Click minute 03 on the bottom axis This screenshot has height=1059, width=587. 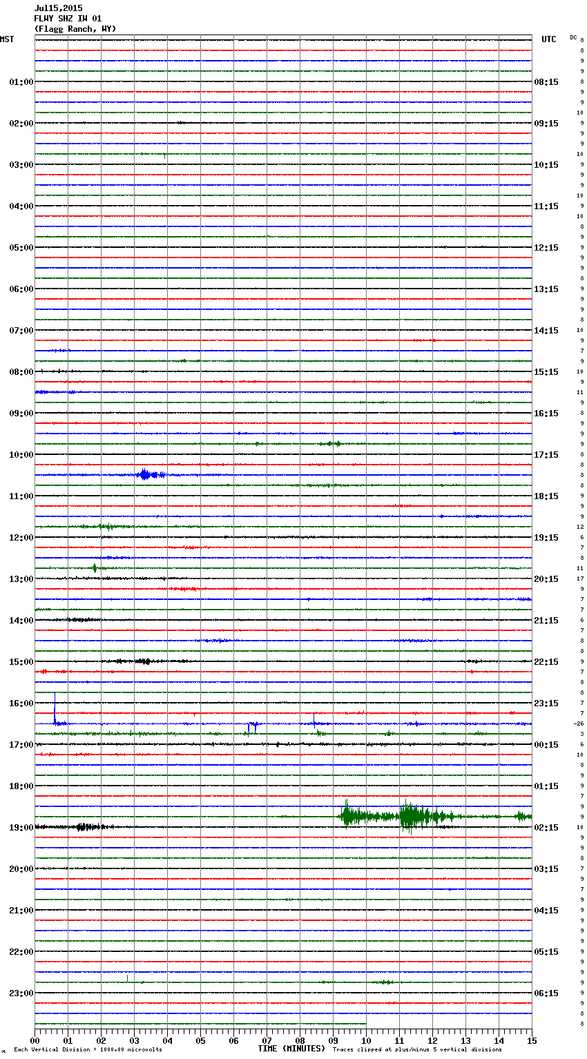pos(134,1040)
